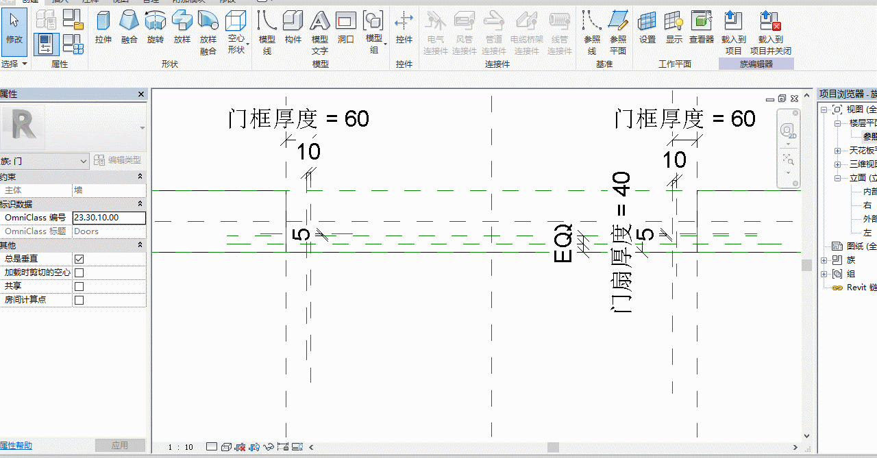Open Family Category and Parameters folder icon
Viewport: 877px width, 458px height.
coord(73,20)
